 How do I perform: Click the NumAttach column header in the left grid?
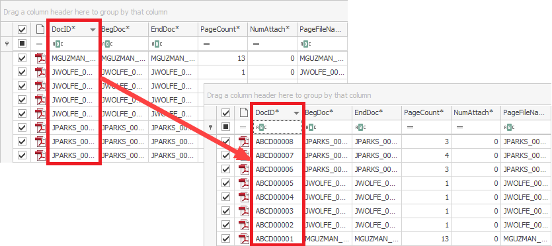tap(272, 29)
